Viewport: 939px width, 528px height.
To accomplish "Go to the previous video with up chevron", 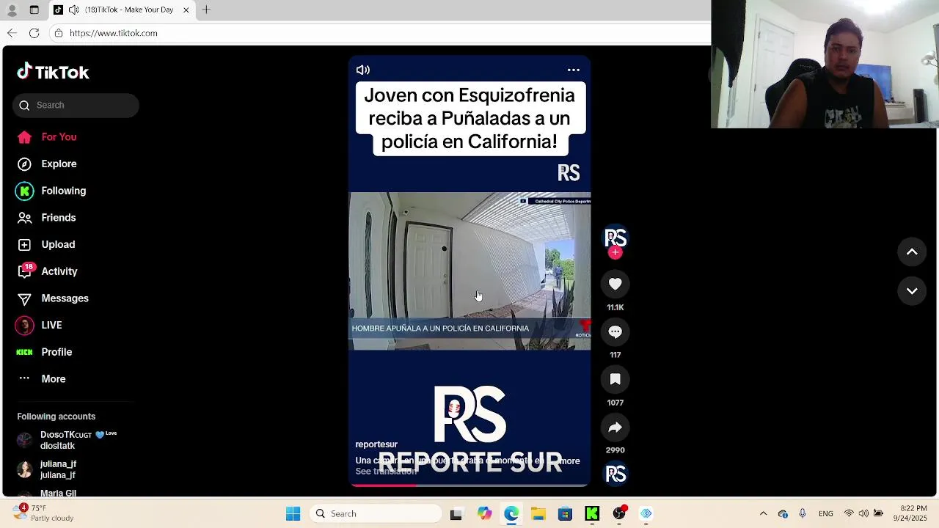I will point(912,252).
